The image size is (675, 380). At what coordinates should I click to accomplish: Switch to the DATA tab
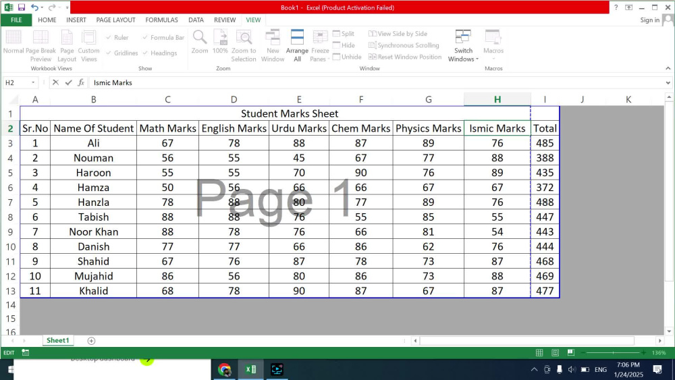click(196, 20)
